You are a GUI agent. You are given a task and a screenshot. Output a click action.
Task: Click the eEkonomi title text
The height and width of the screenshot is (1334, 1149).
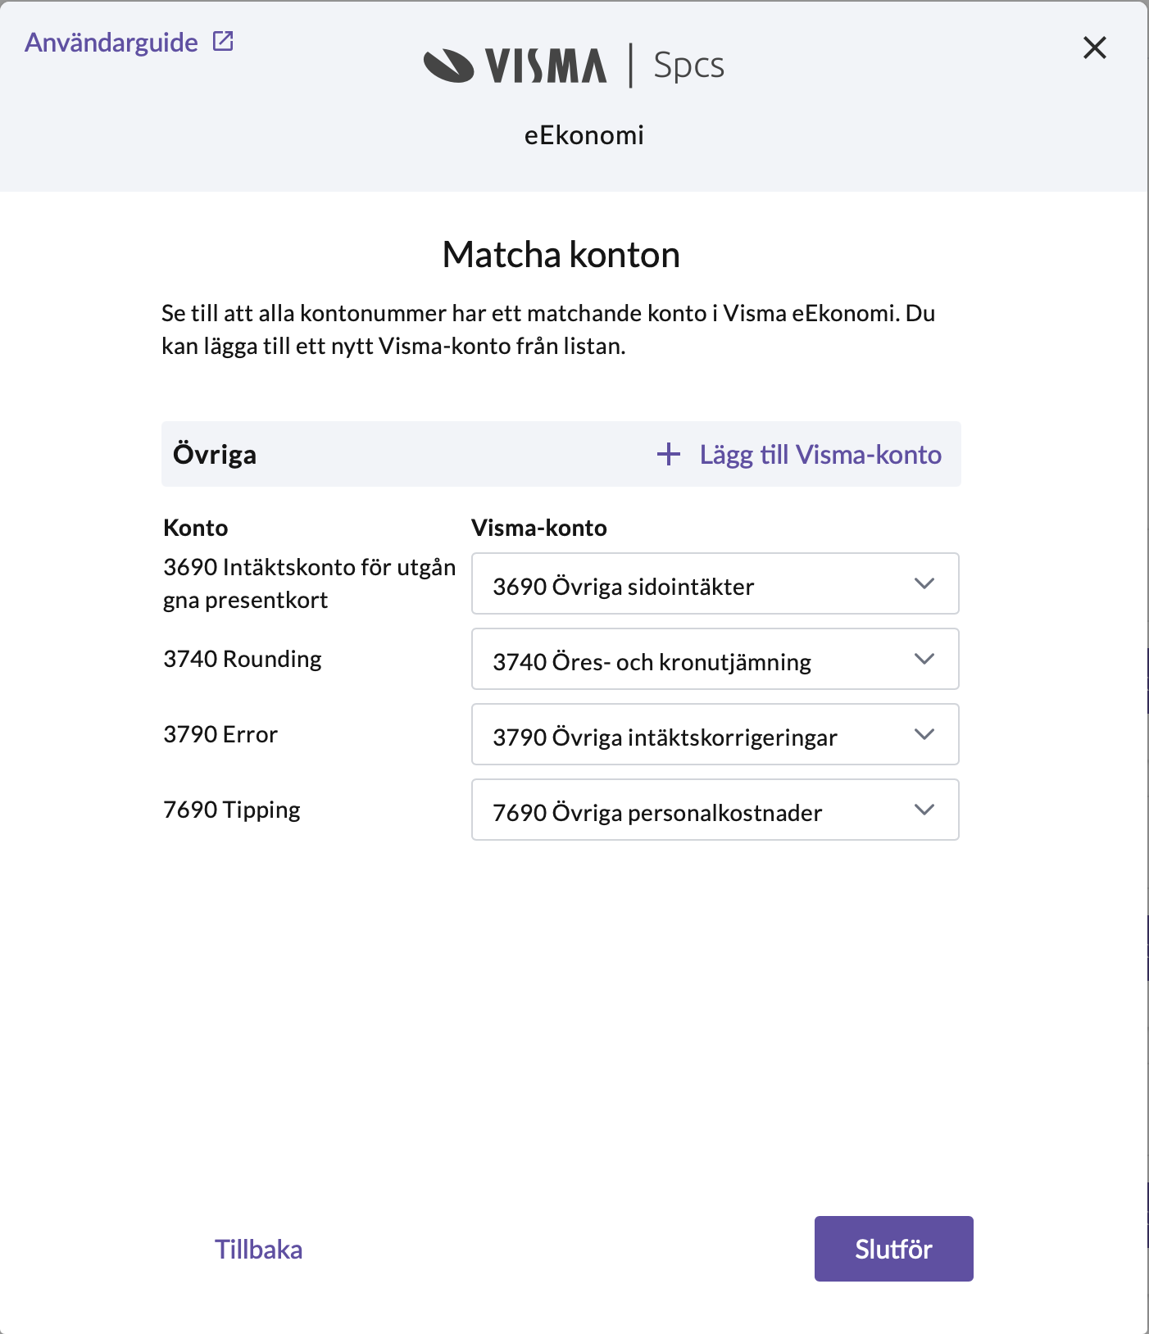[584, 135]
